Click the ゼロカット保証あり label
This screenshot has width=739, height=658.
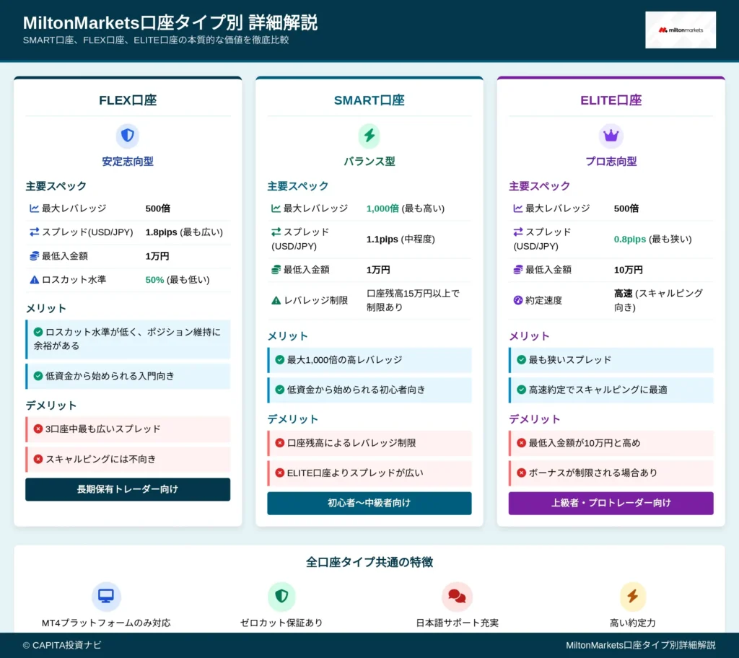[x=281, y=623]
